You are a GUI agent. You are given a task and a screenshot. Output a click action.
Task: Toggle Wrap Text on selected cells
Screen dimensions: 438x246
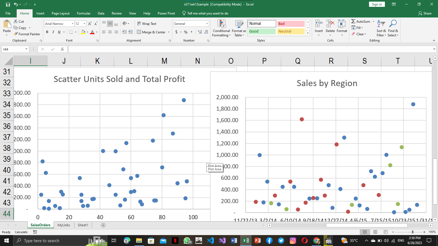click(x=147, y=24)
